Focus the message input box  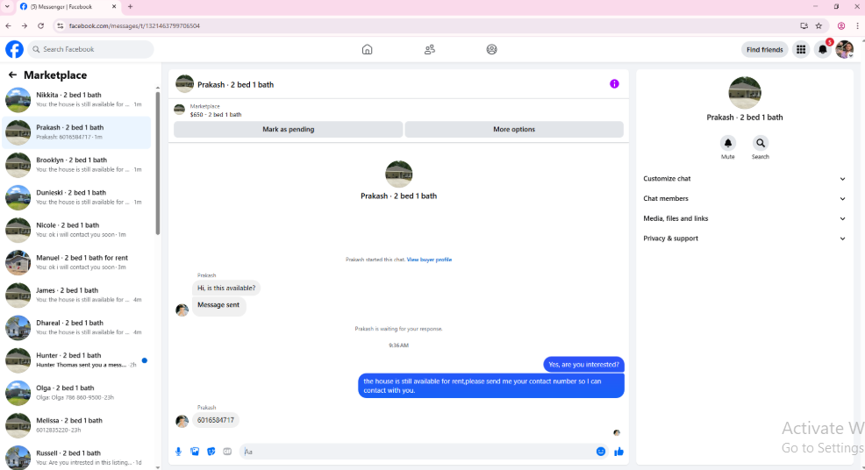point(417,452)
